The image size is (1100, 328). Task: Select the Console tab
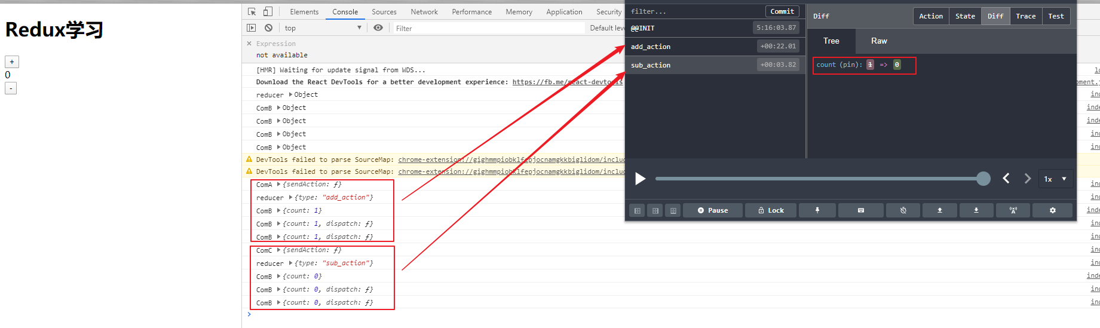345,11
